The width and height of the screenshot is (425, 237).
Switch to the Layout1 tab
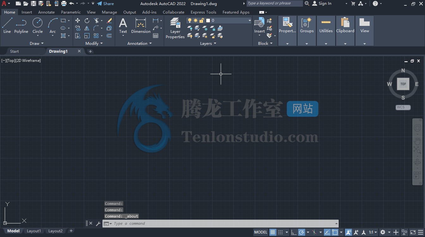(34, 231)
